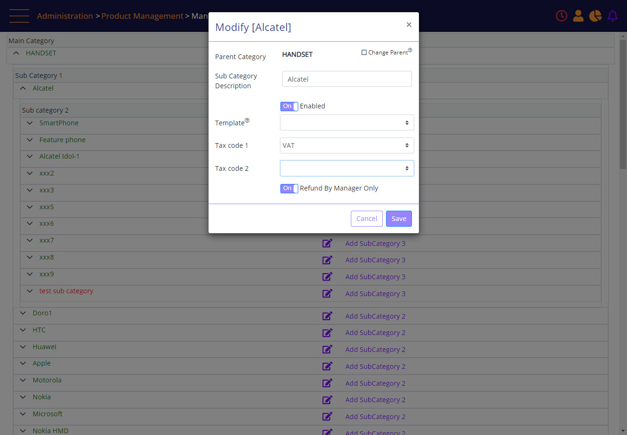Viewport: 627px width, 435px height.
Task: Collapse the HANDSET main category
Action: (16, 53)
